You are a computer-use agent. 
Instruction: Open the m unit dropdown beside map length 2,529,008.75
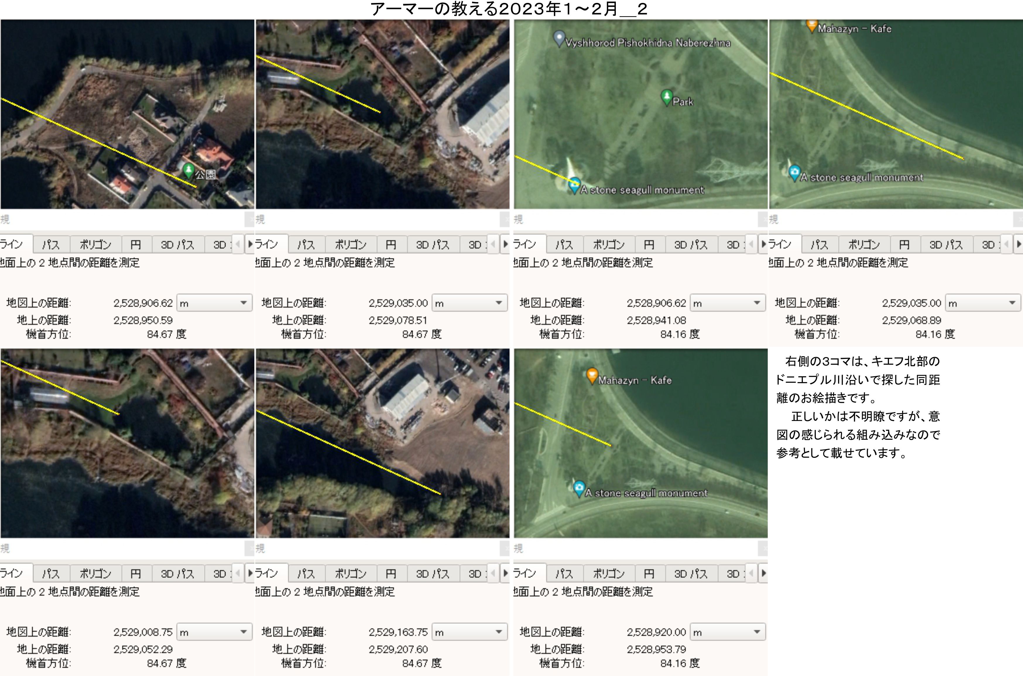215,632
